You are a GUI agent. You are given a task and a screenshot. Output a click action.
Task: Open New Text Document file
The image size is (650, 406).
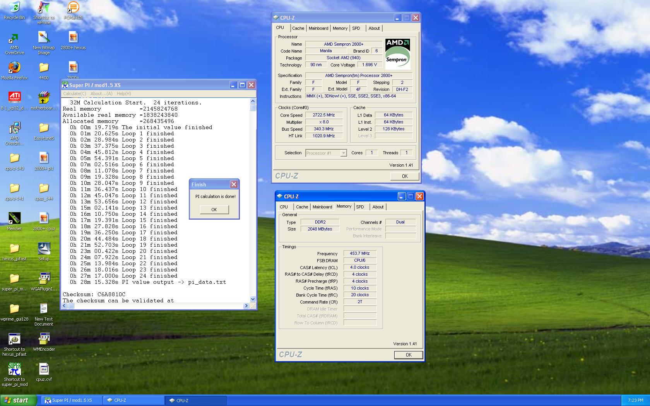(44, 314)
